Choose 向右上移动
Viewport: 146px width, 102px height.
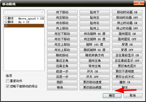coord(62,50)
